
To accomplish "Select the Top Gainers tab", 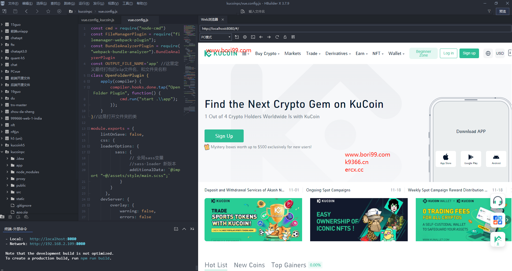I will point(289,265).
